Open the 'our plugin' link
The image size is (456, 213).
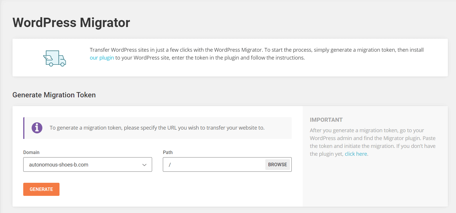tap(102, 58)
